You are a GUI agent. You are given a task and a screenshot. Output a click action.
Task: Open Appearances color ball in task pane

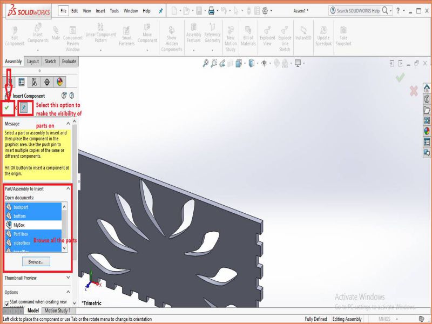coord(427,131)
